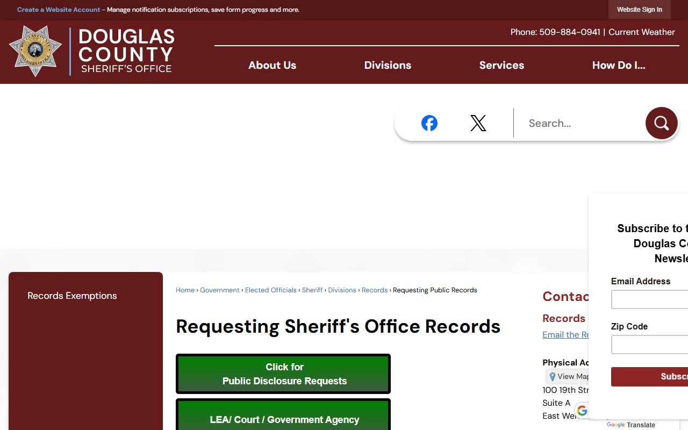The image size is (688, 430).
Task: Open the About Us menu
Action: pyautogui.click(x=272, y=65)
